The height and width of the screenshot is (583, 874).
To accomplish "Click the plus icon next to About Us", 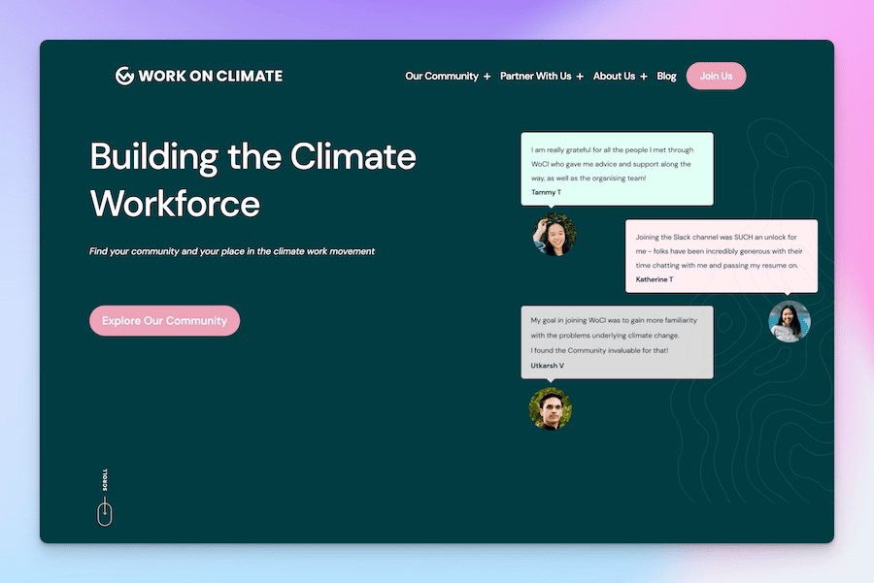I will (x=644, y=76).
